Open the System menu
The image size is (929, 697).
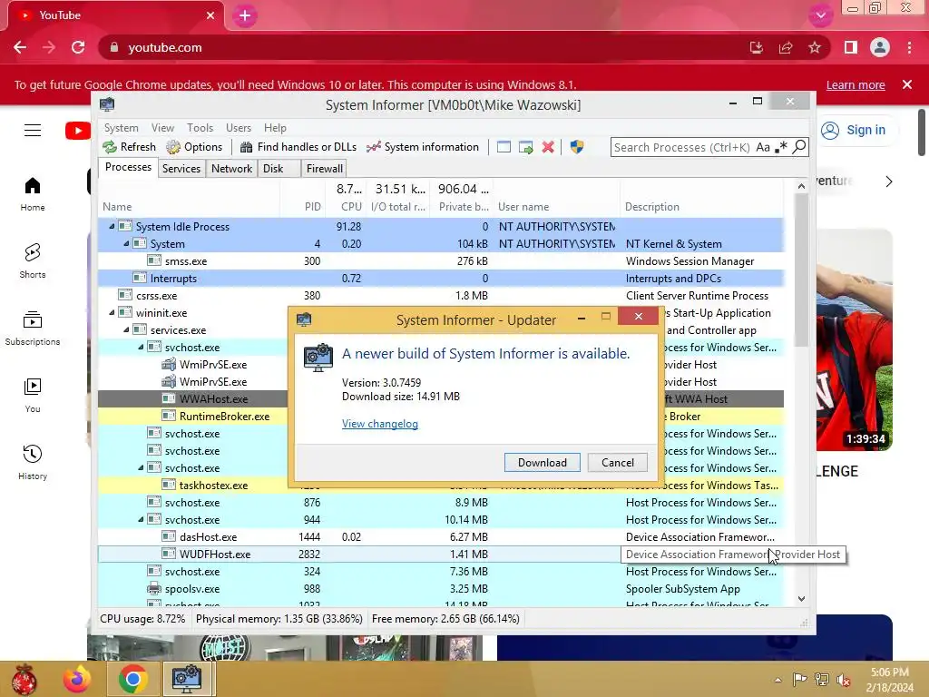point(122,128)
